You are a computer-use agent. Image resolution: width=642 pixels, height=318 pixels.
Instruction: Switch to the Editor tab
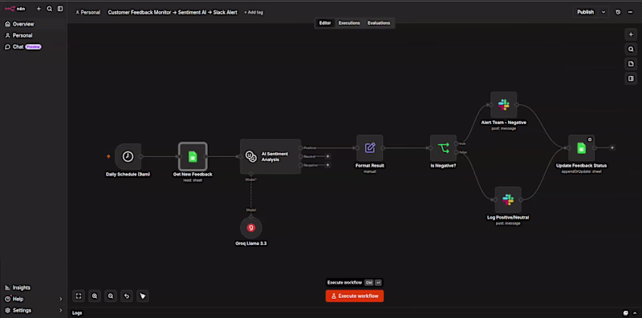[x=325, y=23]
